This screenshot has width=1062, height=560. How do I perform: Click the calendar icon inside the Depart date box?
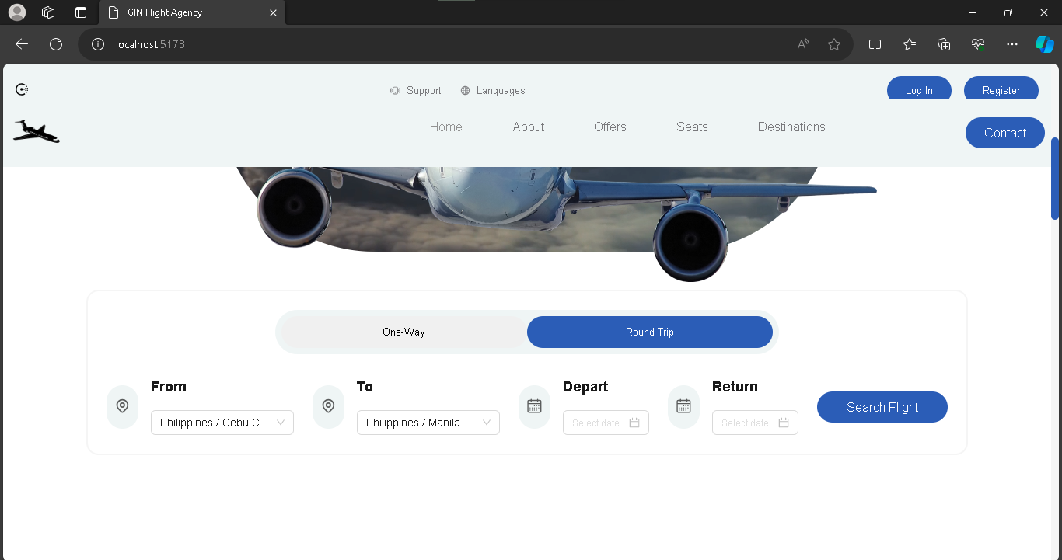click(634, 423)
